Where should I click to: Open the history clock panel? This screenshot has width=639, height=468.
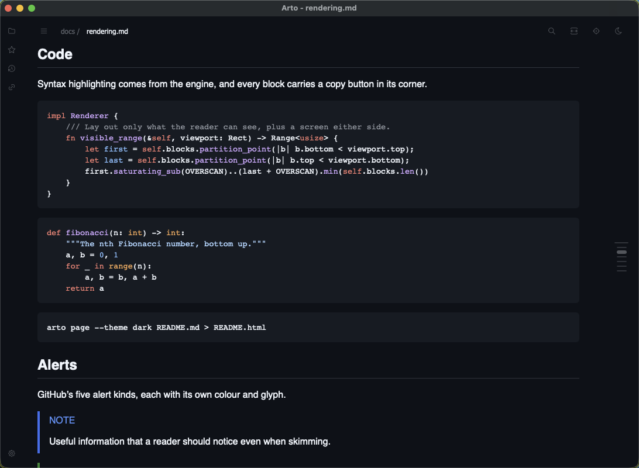click(x=12, y=68)
